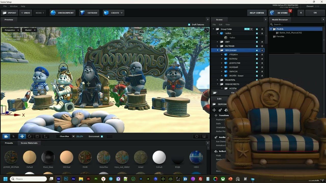Click the move arrows icon in the Edit panel
The width and height of the screenshot is (326, 183).
point(214,110)
